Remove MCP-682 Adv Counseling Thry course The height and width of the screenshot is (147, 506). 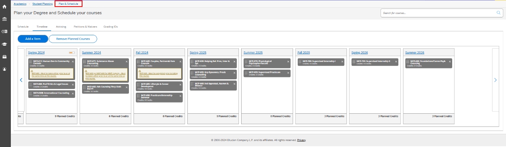[x=127, y=87]
